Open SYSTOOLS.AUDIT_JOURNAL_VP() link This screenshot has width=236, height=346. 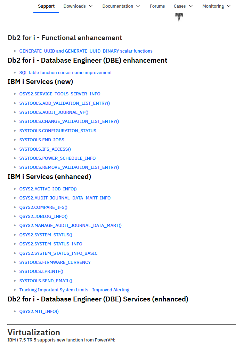click(54, 112)
